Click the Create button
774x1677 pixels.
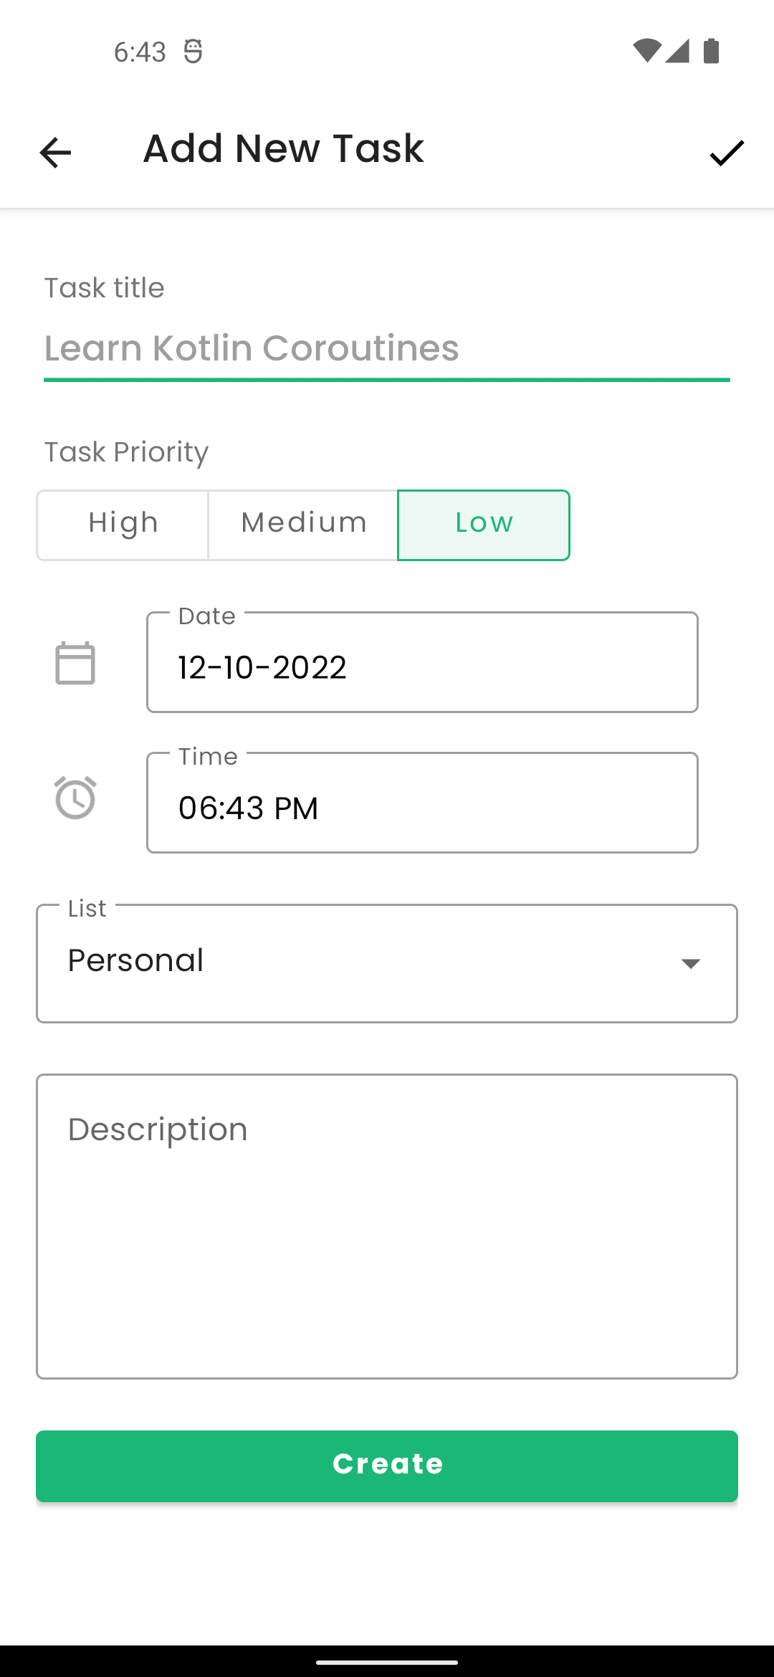[387, 1464]
